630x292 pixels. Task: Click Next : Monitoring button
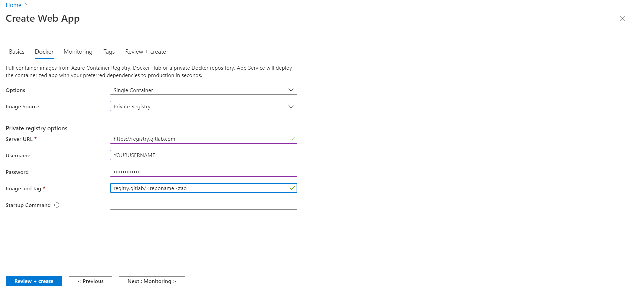point(152,281)
